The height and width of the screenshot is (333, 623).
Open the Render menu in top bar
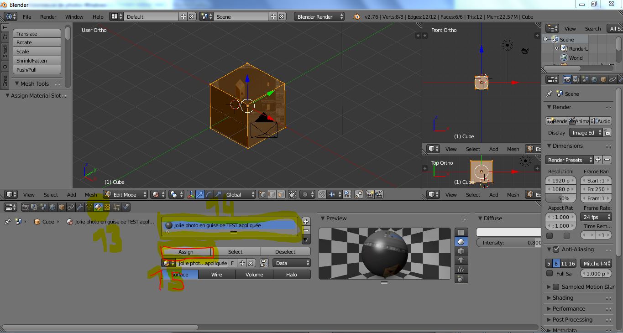[x=48, y=17]
